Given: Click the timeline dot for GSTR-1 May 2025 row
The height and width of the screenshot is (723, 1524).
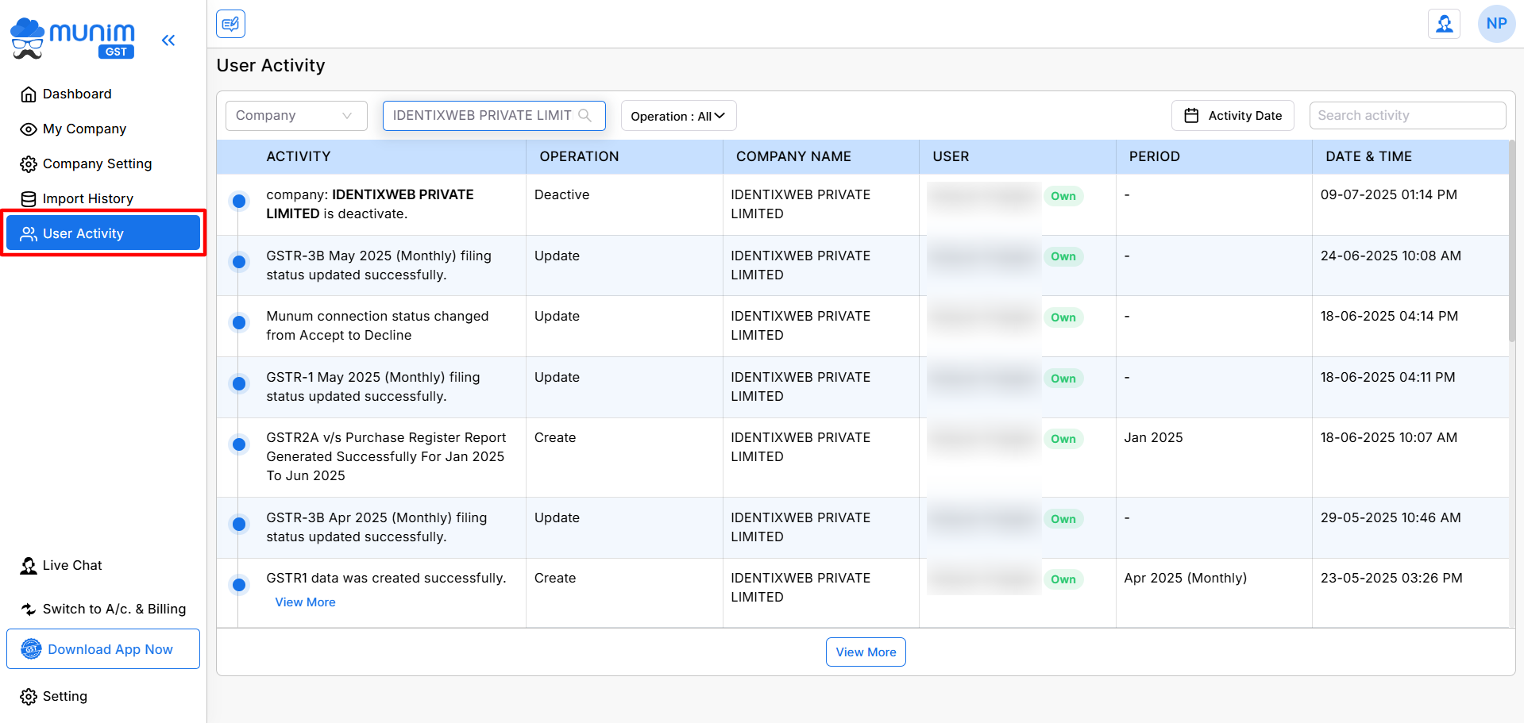Looking at the screenshot, I should pos(239,383).
